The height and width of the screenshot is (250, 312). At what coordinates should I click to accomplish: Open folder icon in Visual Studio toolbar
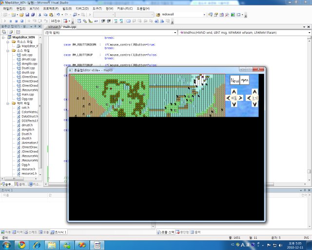tap(21, 15)
